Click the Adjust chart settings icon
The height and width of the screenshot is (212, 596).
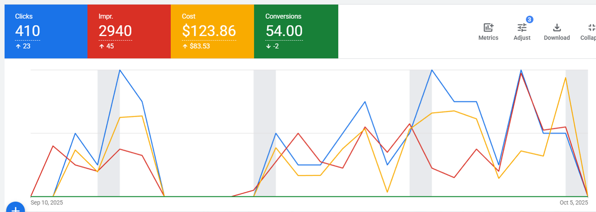tap(522, 28)
